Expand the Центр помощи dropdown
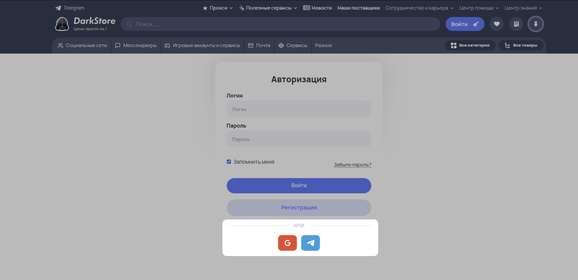 click(x=479, y=8)
